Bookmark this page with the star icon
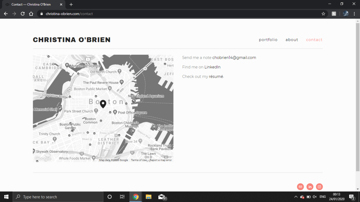The width and height of the screenshot is (360, 202). click(323, 14)
